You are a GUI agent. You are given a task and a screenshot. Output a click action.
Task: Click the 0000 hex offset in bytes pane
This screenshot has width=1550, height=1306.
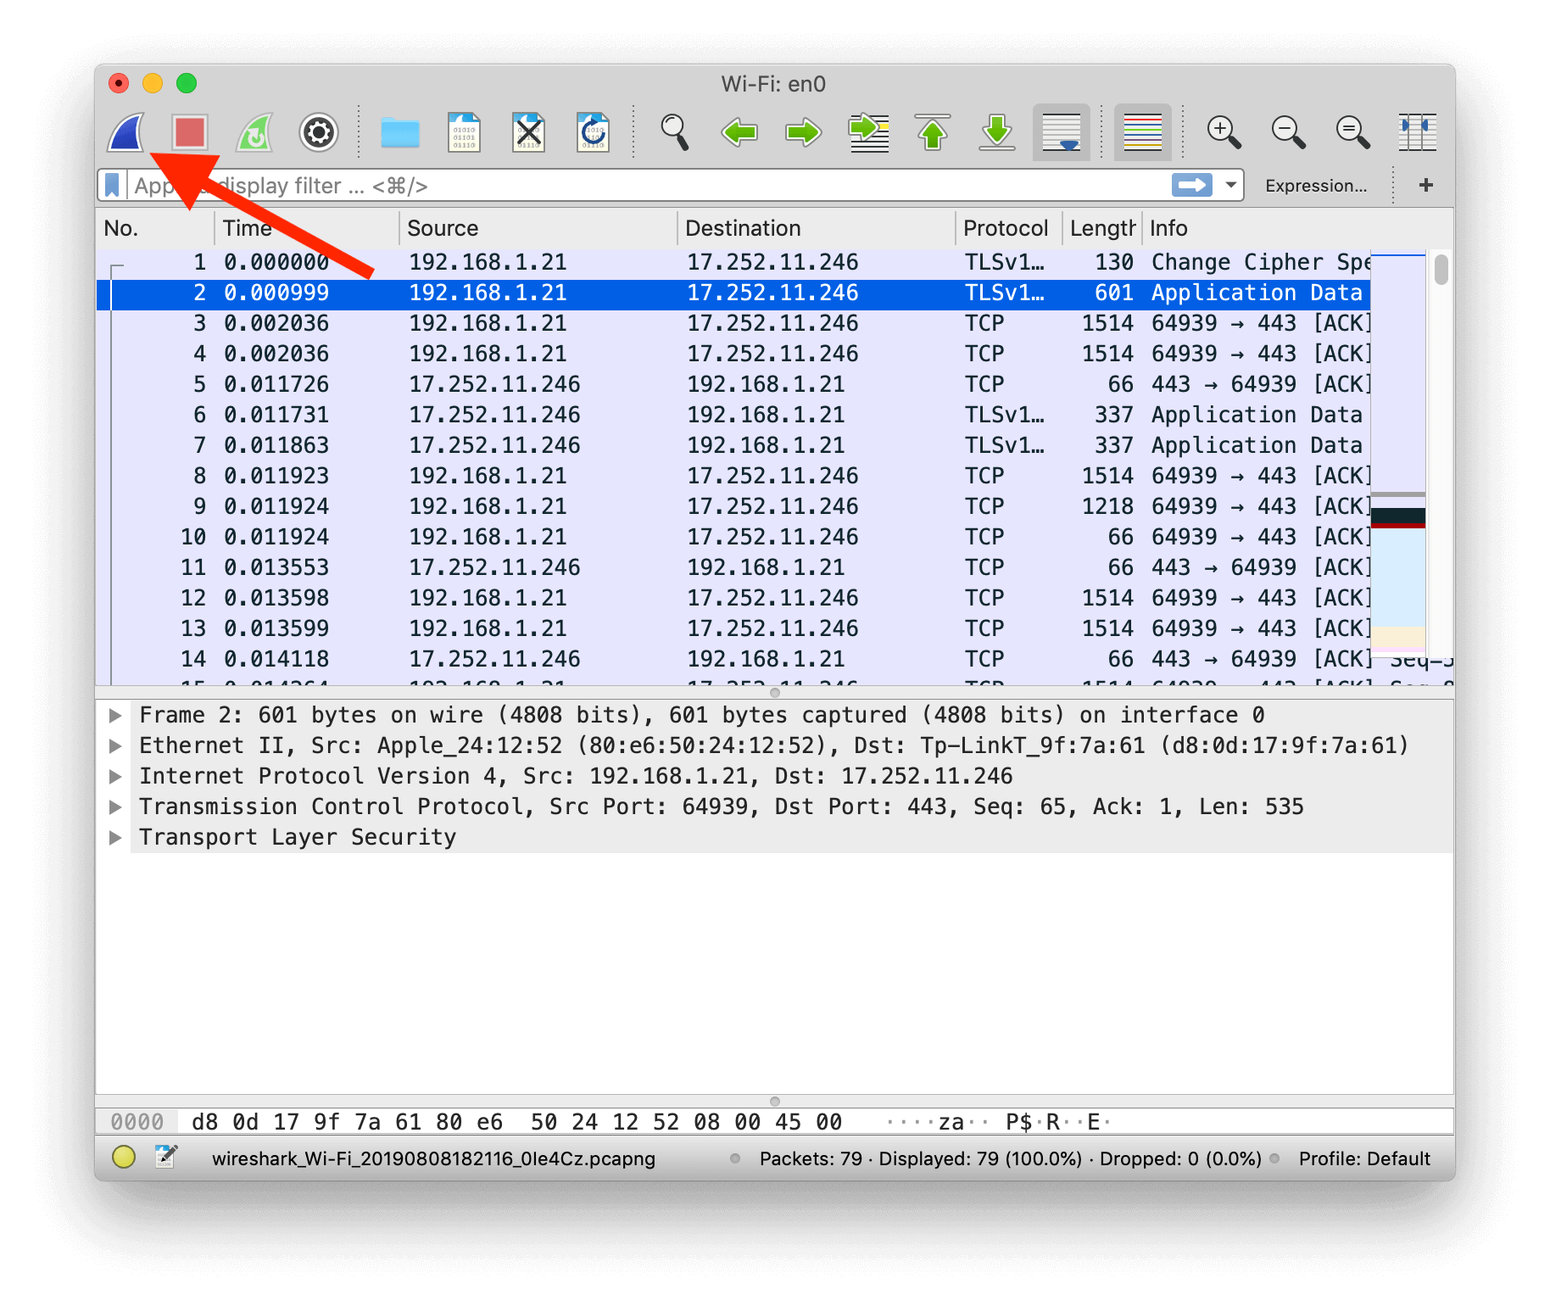tap(137, 1122)
